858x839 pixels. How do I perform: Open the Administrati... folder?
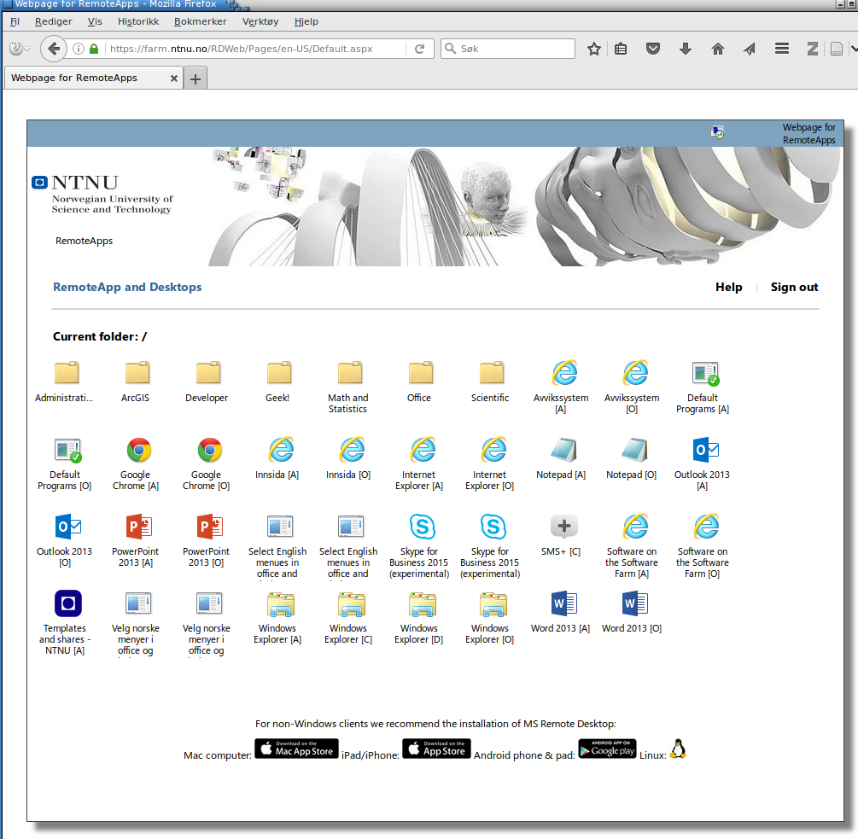pos(67,373)
